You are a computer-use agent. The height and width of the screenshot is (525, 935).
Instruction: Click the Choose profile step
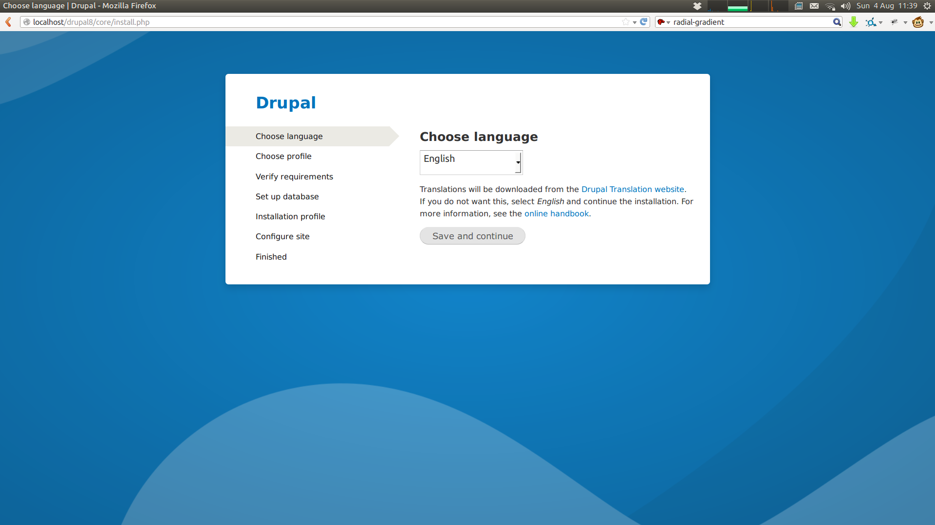(x=283, y=156)
